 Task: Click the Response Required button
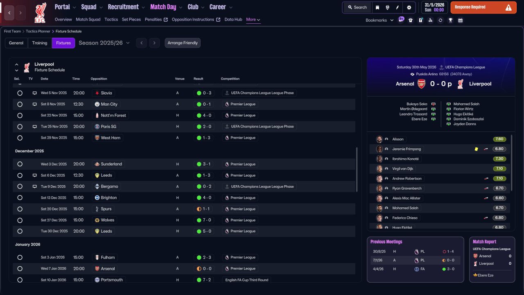click(483, 7)
